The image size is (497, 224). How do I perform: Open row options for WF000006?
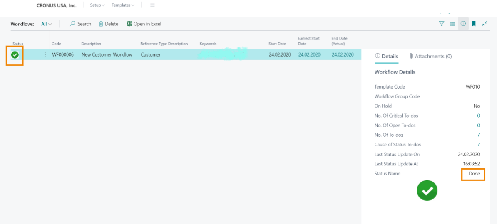coord(45,55)
